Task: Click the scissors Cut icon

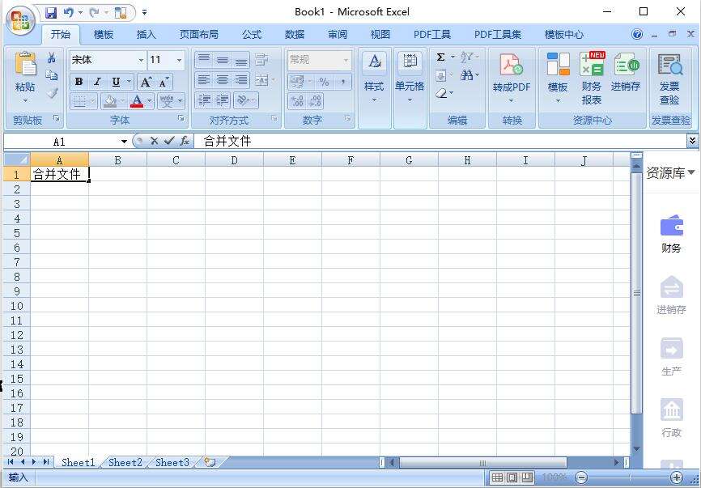Action: coord(52,57)
